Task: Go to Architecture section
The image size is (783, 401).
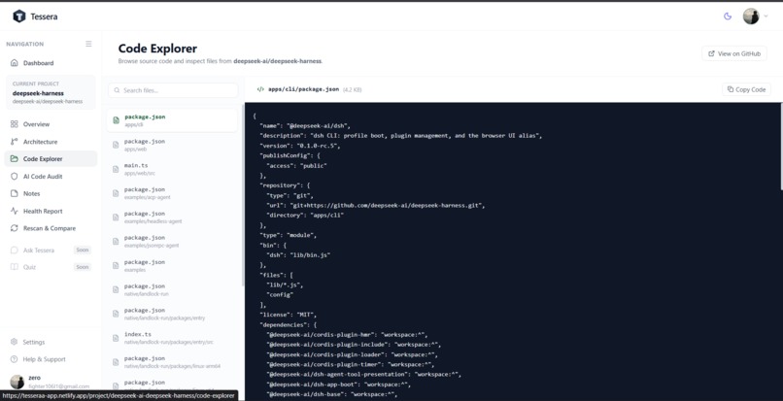Action: 51,142
